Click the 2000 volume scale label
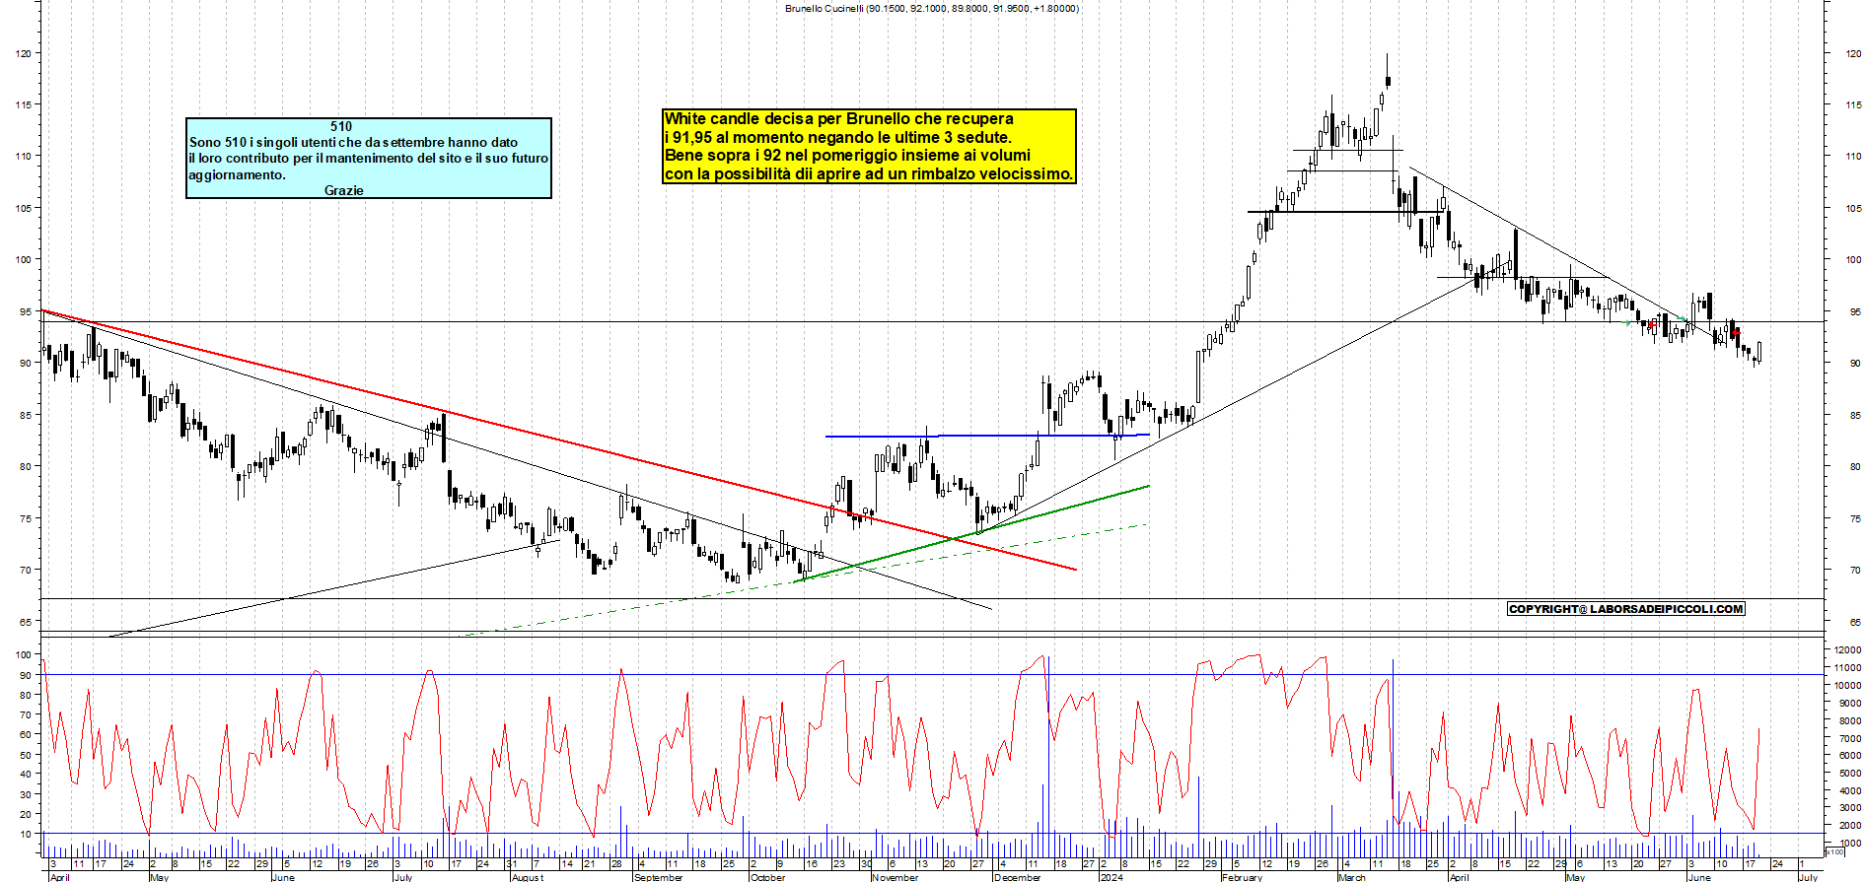This screenshot has height=882, width=1864. pyautogui.click(x=1849, y=827)
